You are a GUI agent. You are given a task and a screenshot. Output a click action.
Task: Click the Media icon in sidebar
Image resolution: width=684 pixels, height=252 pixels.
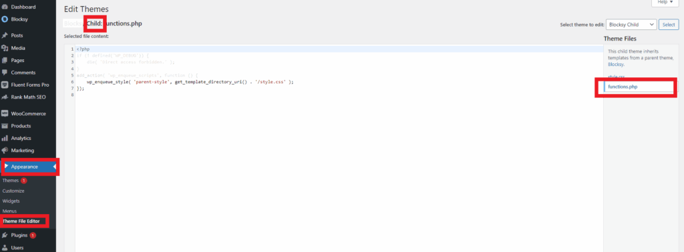pyautogui.click(x=5, y=48)
